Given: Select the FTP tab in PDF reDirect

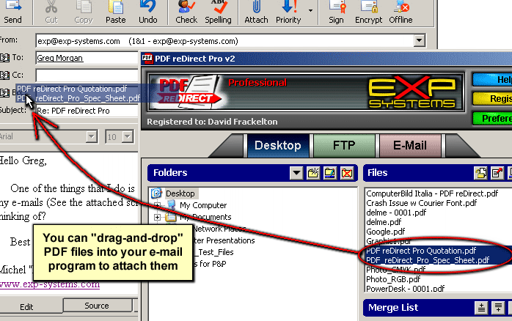Looking at the screenshot, I should (344, 146).
